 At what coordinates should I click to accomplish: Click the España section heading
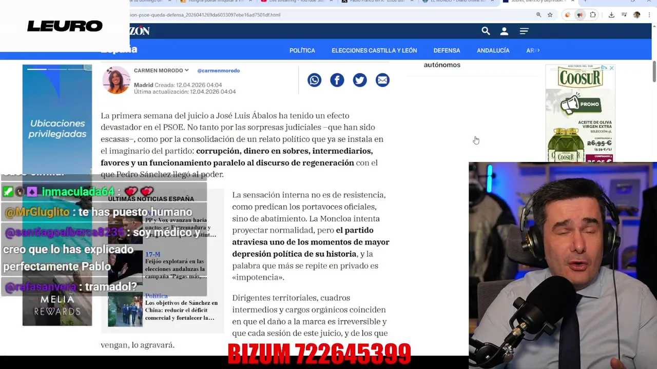click(119, 50)
